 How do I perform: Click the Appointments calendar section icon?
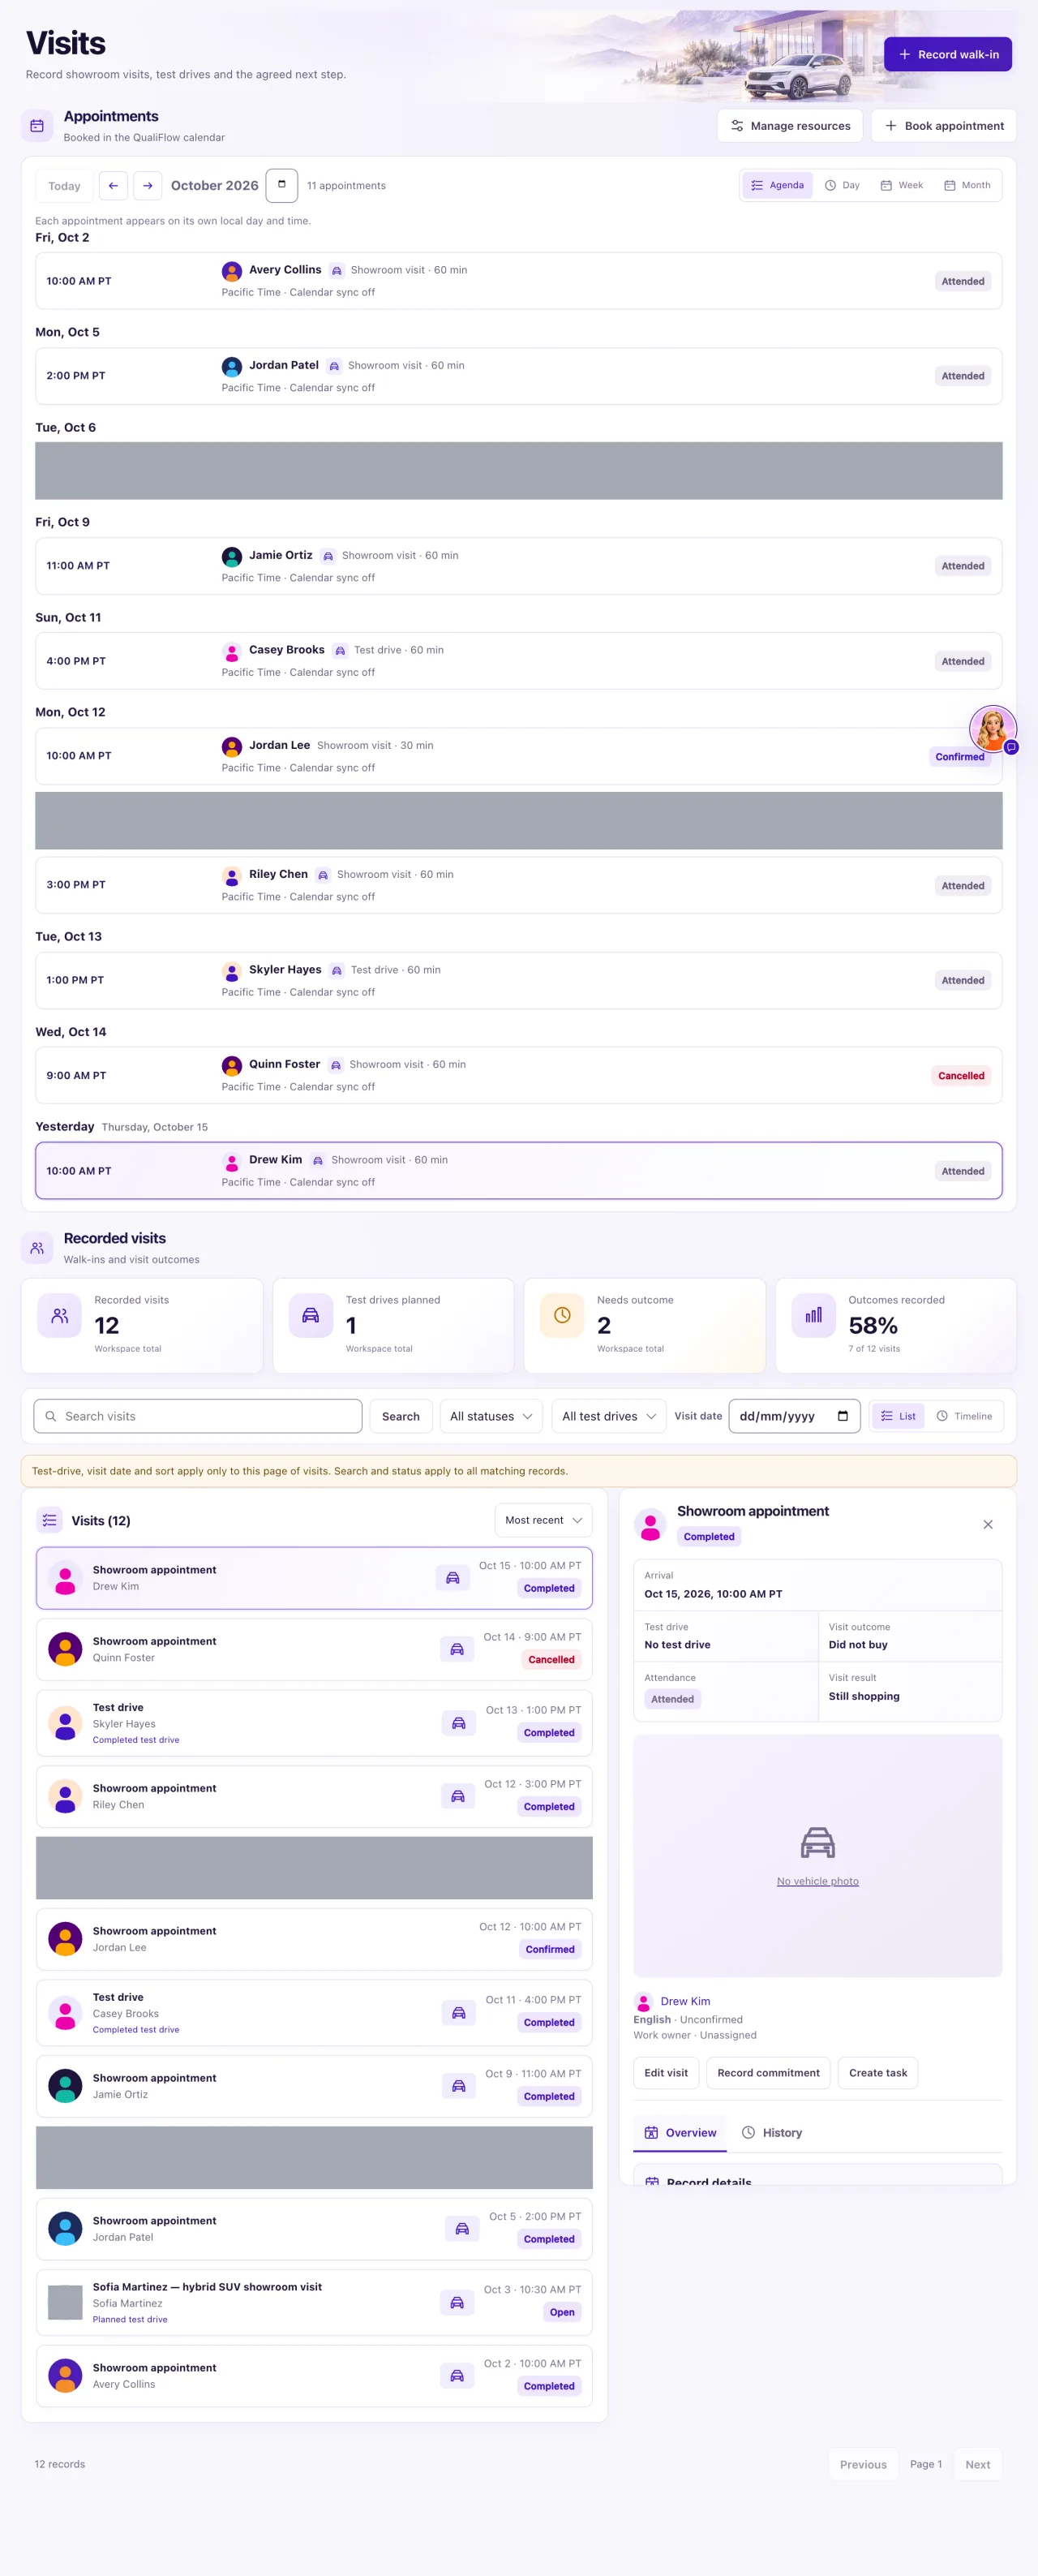tap(37, 126)
